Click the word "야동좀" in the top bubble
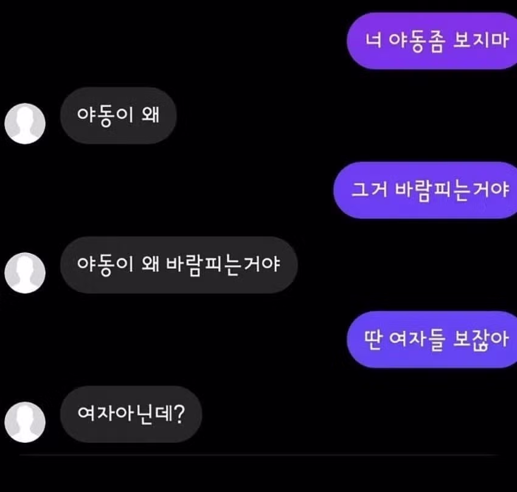The height and width of the screenshot is (492, 517). click(x=417, y=41)
